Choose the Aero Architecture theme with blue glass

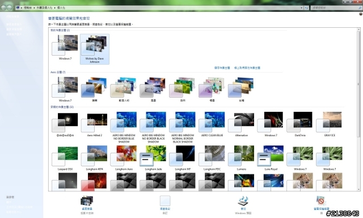(x=95, y=90)
